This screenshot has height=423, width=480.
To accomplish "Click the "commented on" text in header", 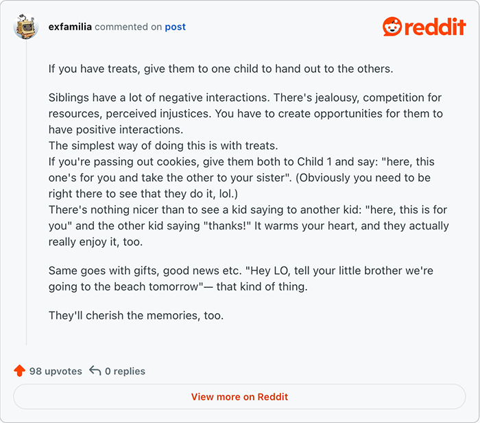I will point(128,27).
